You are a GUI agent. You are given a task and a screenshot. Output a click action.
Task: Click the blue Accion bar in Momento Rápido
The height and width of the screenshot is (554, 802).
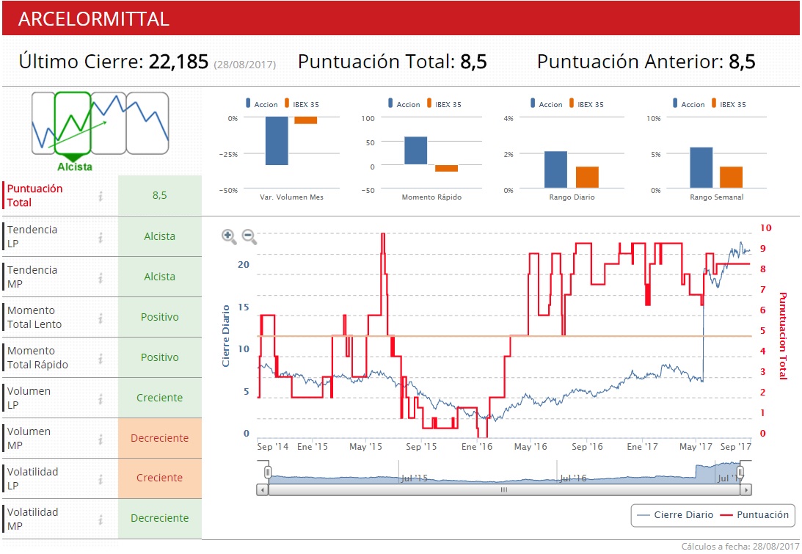416,150
